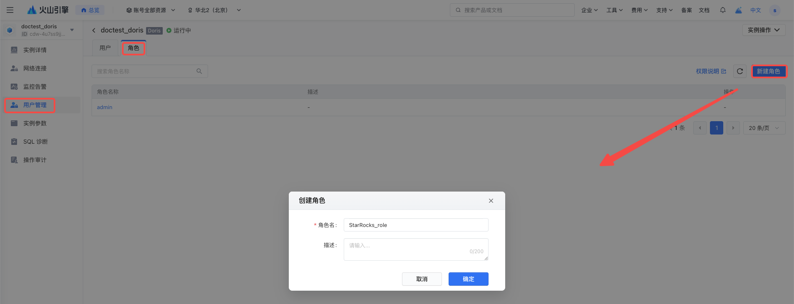
Task: Confirm with 确定 in the dialog
Action: (469, 279)
